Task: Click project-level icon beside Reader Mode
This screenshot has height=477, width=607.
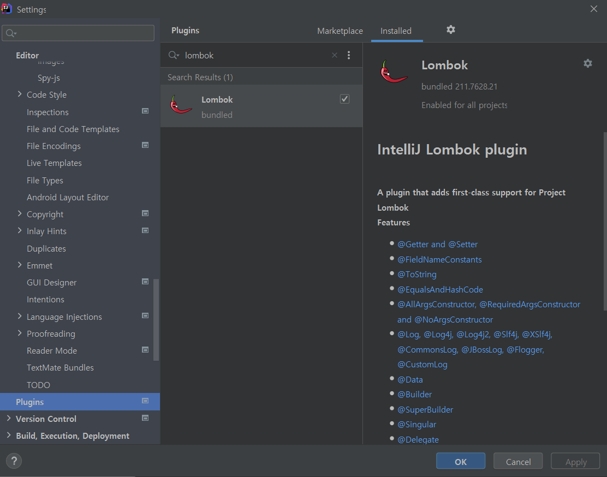Action: coord(145,350)
